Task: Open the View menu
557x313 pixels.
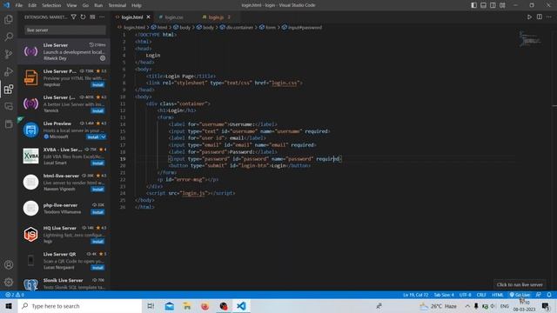Action: point(71,5)
